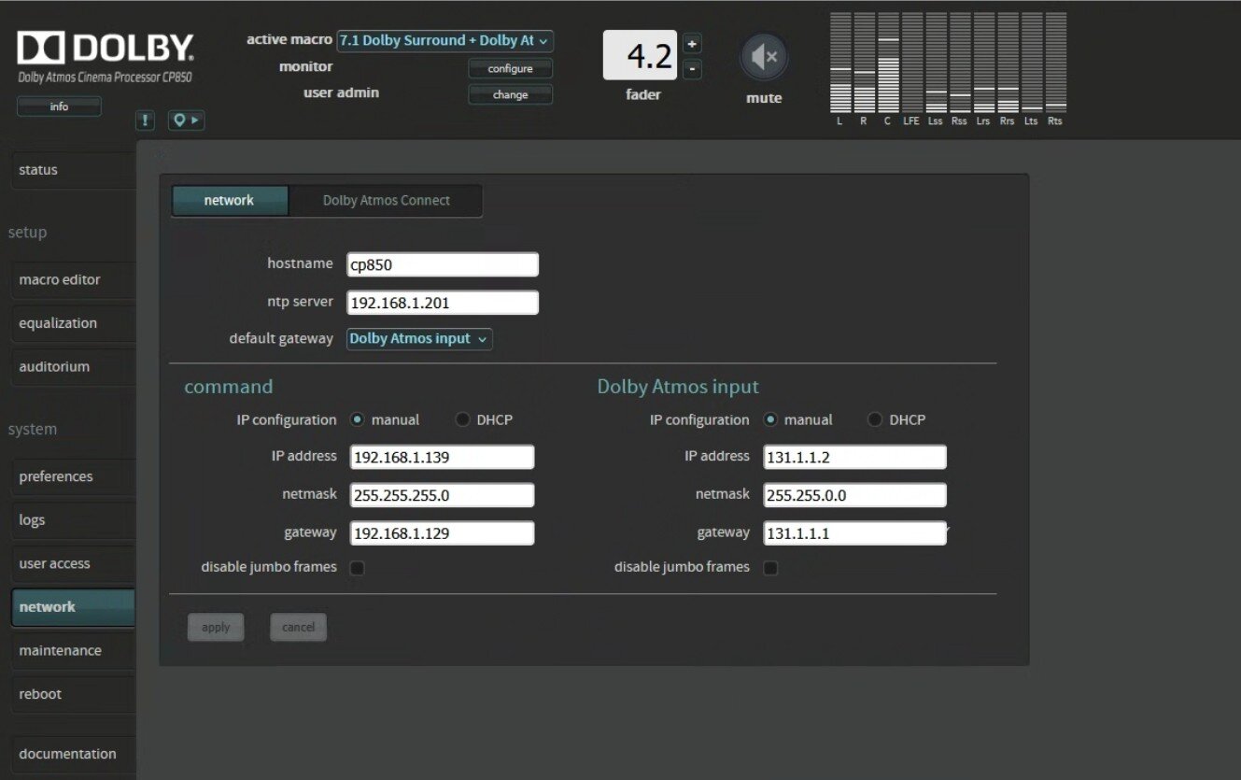Click the Dolby logo

coord(105,49)
